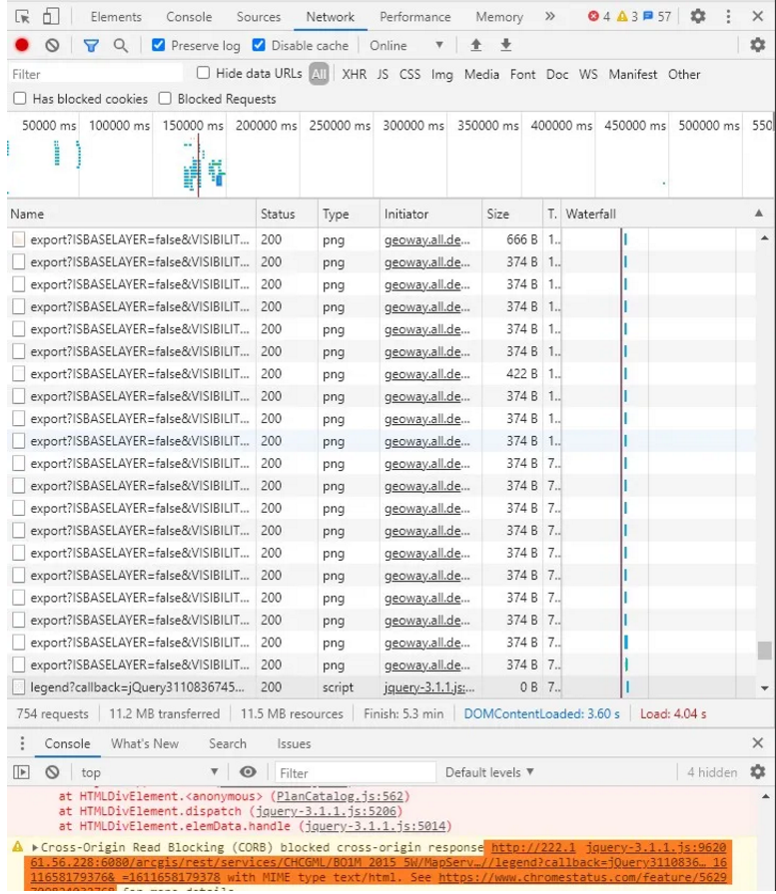776x894 pixels.
Task: Enable the Hide data URLs checkbox
Action: tap(204, 74)
